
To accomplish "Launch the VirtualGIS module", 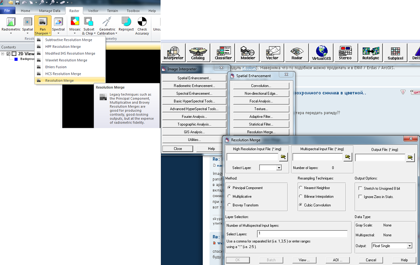I will tap(321, 53).
